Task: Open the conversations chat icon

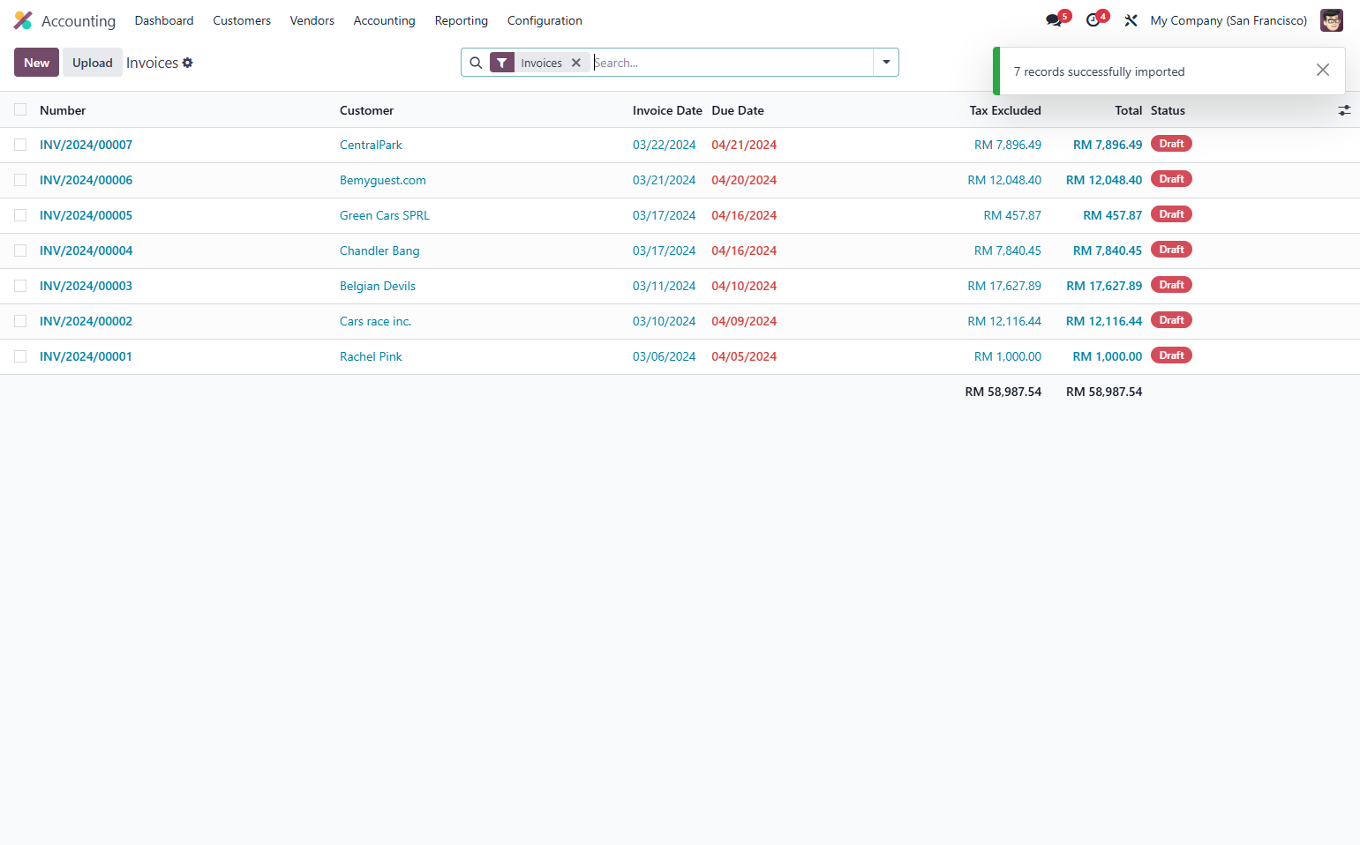Action: [1054, 20]
